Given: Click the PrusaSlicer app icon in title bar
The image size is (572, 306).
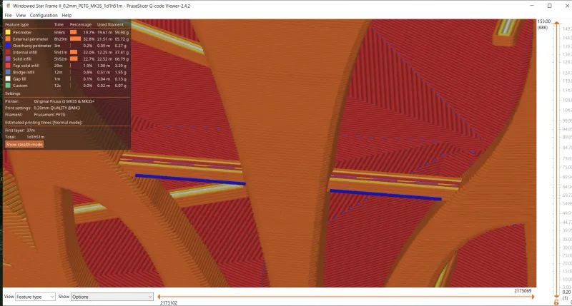Looking at the screenshot, I should (x=6, y=5).
